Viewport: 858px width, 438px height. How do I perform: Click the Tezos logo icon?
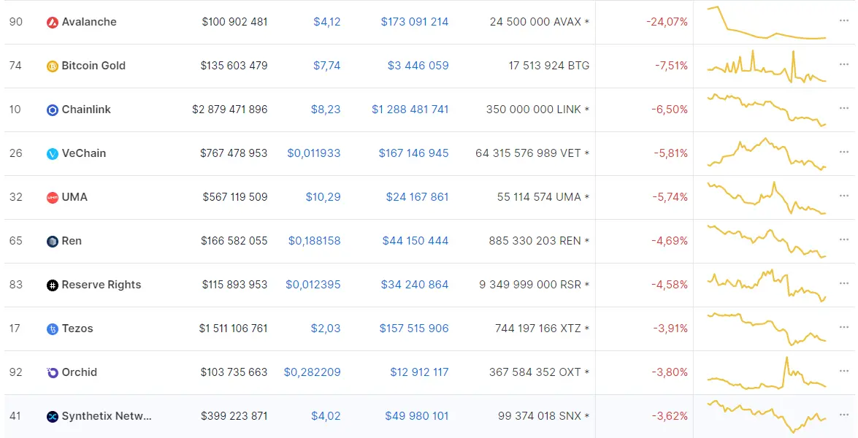coord(53,328)
